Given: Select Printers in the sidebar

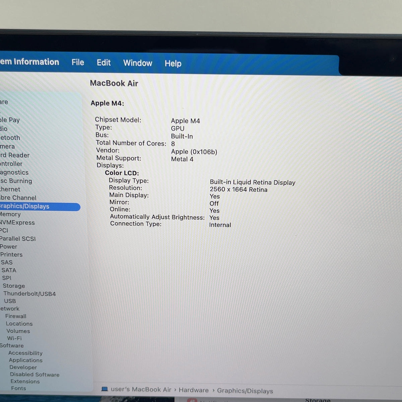Looking at the screenshot, I should (11, 255).
